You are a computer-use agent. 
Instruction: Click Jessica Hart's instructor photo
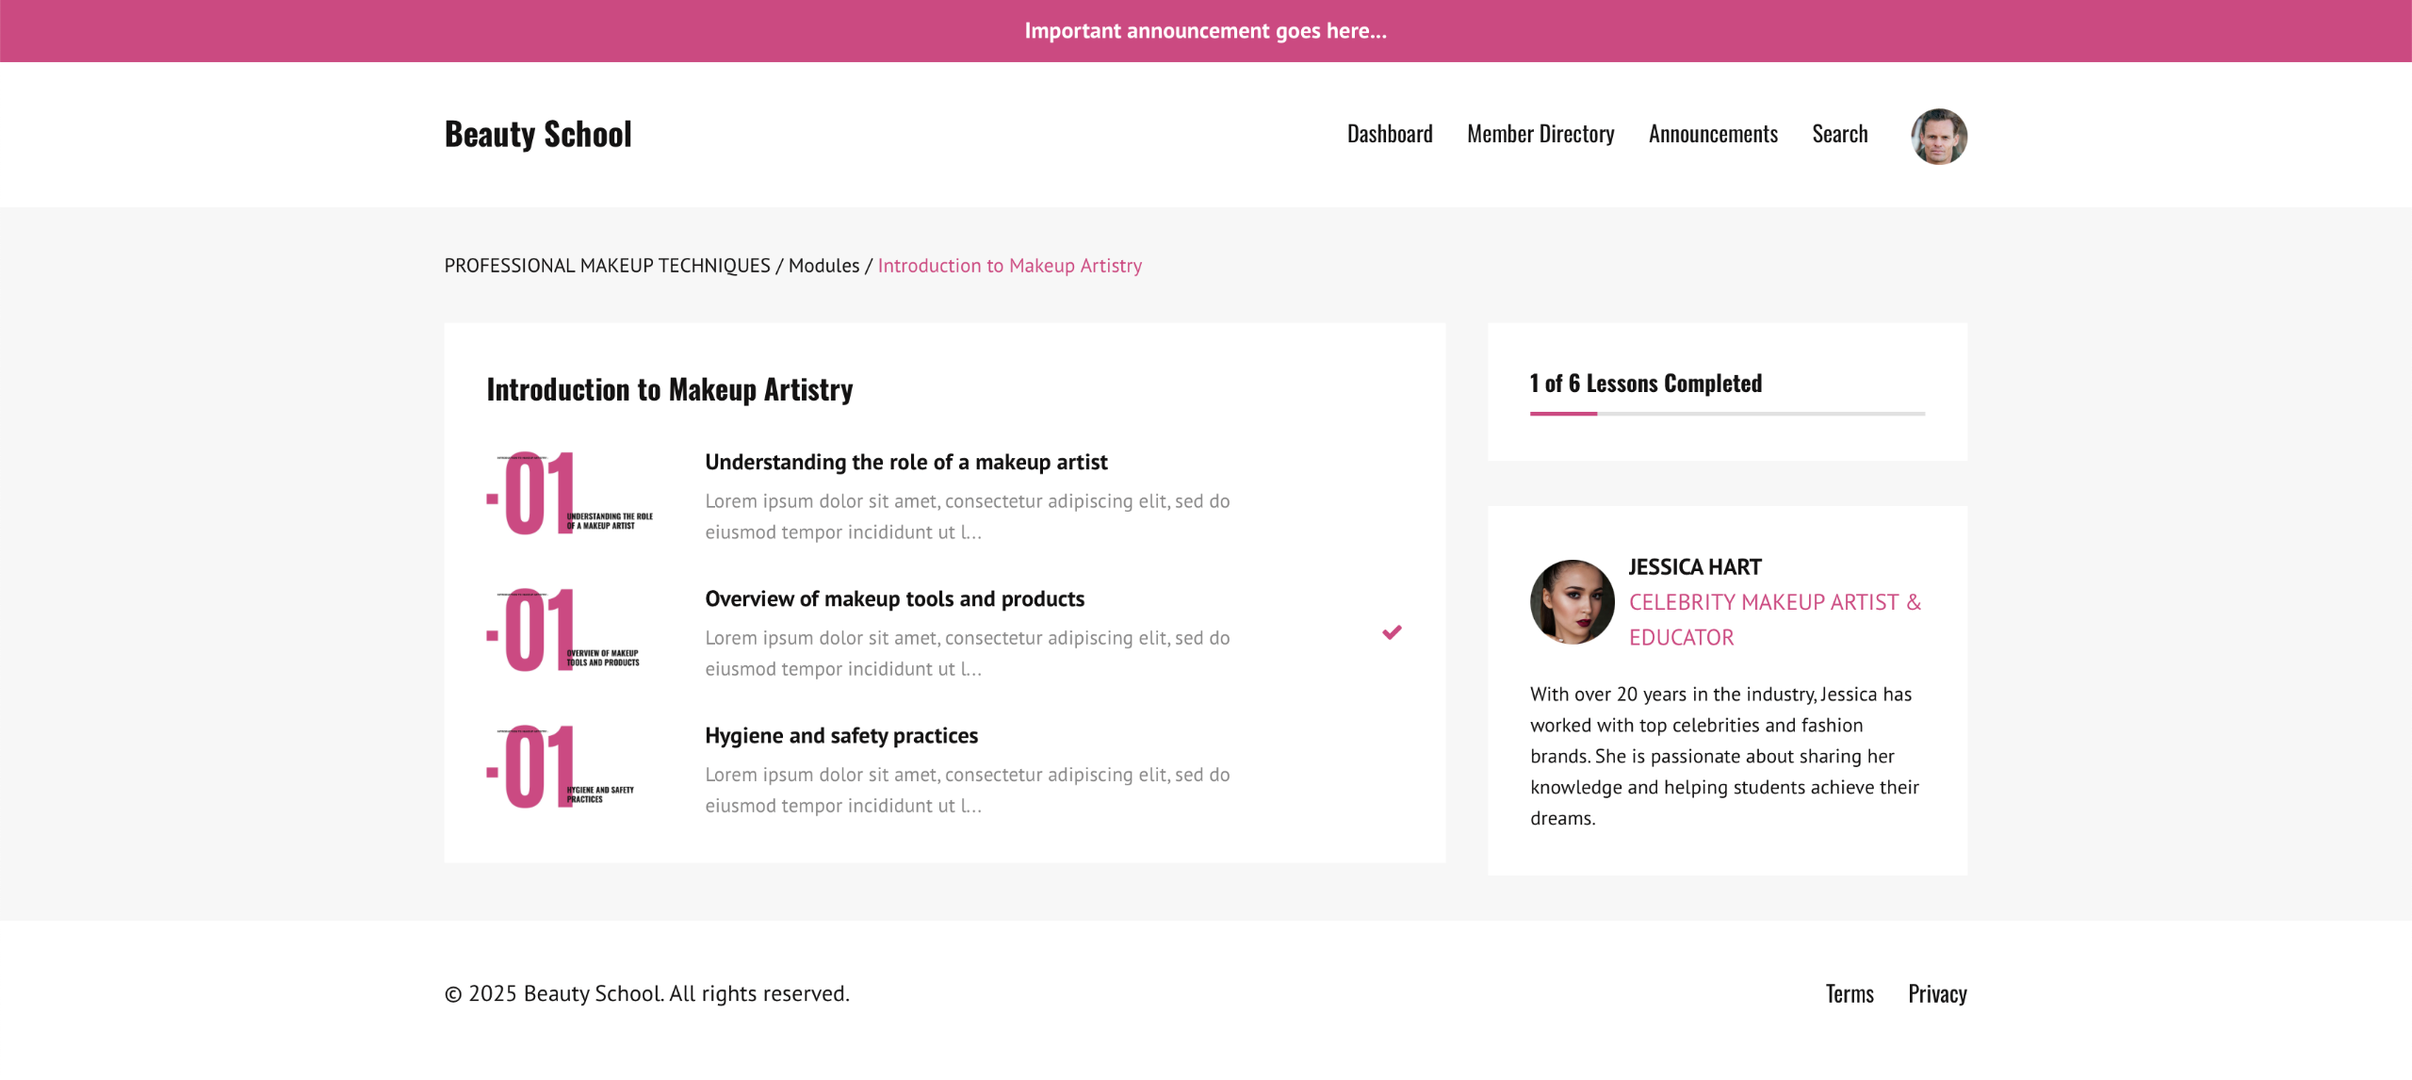pyautogui.click(x=1572, y=601)
